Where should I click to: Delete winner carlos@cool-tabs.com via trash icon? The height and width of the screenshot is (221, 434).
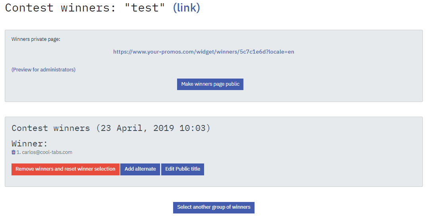(13, 152)
